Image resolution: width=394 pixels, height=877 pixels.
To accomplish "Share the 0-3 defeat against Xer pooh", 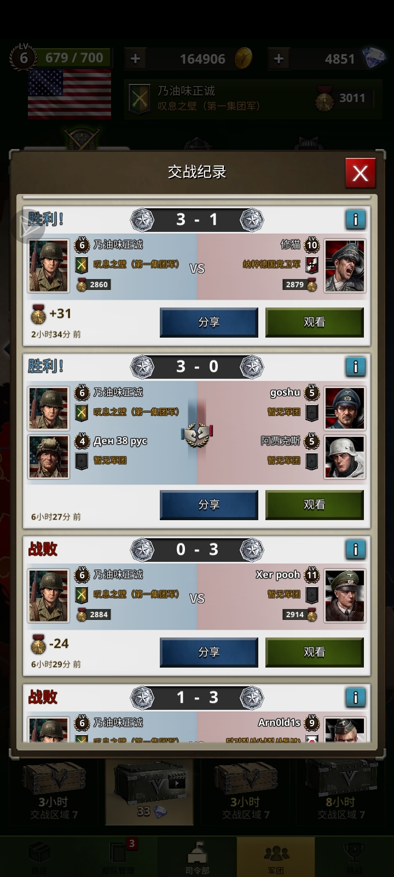I will (208, 652).
